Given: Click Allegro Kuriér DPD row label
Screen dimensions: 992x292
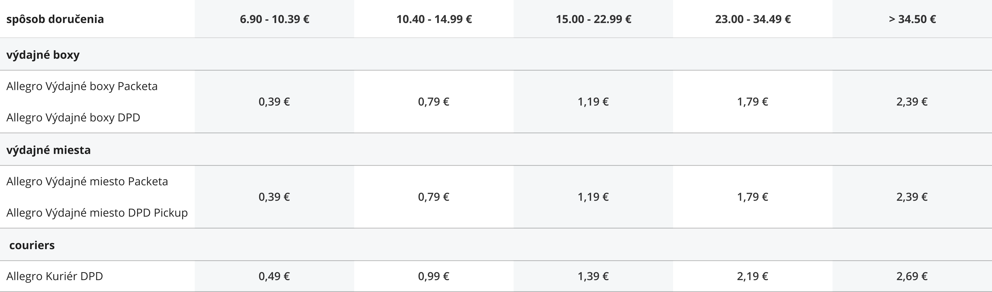Looking at the screenshot, I should click(x=55, y=276).
